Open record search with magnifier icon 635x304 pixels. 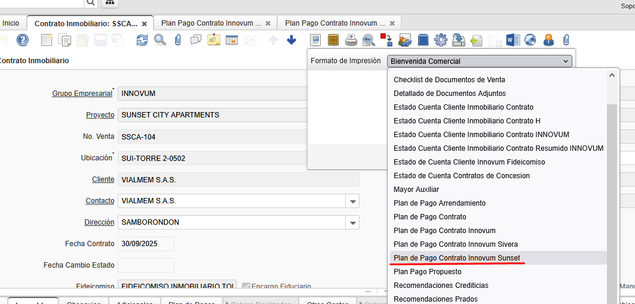tap(160, 40)
